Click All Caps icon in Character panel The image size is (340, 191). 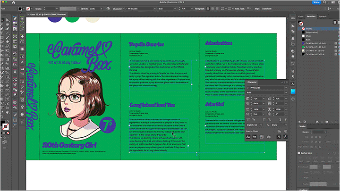pyautogui.click(x=248, y=119)
